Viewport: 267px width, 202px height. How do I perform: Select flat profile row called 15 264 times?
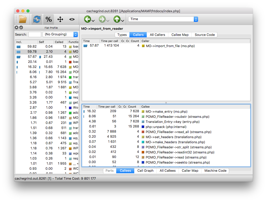47,72
